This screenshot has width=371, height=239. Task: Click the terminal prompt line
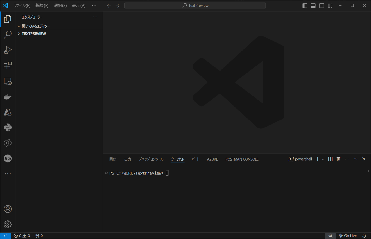(x=137, y=173)
